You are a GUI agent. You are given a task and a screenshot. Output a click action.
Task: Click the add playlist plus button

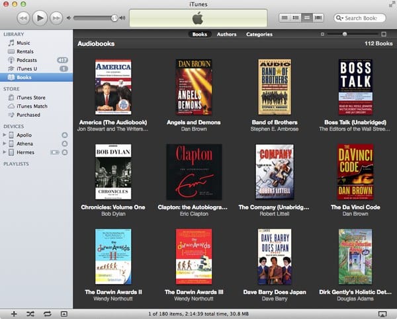14,314
